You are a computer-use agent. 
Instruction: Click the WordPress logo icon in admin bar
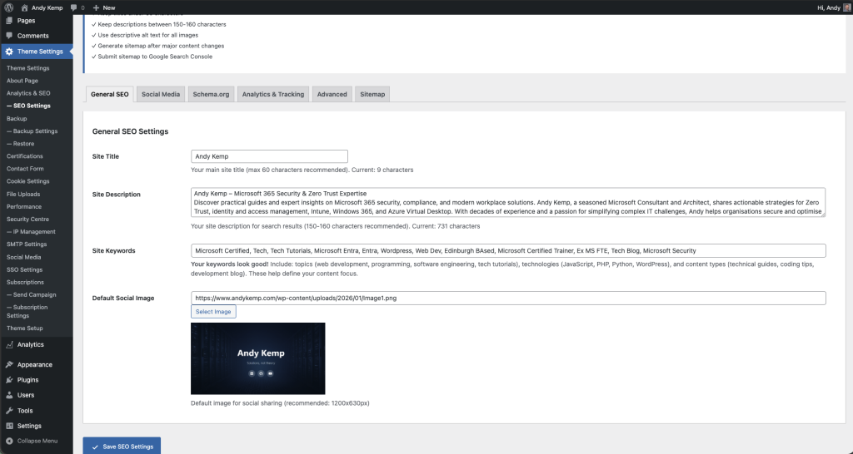(x=8, y=7)
